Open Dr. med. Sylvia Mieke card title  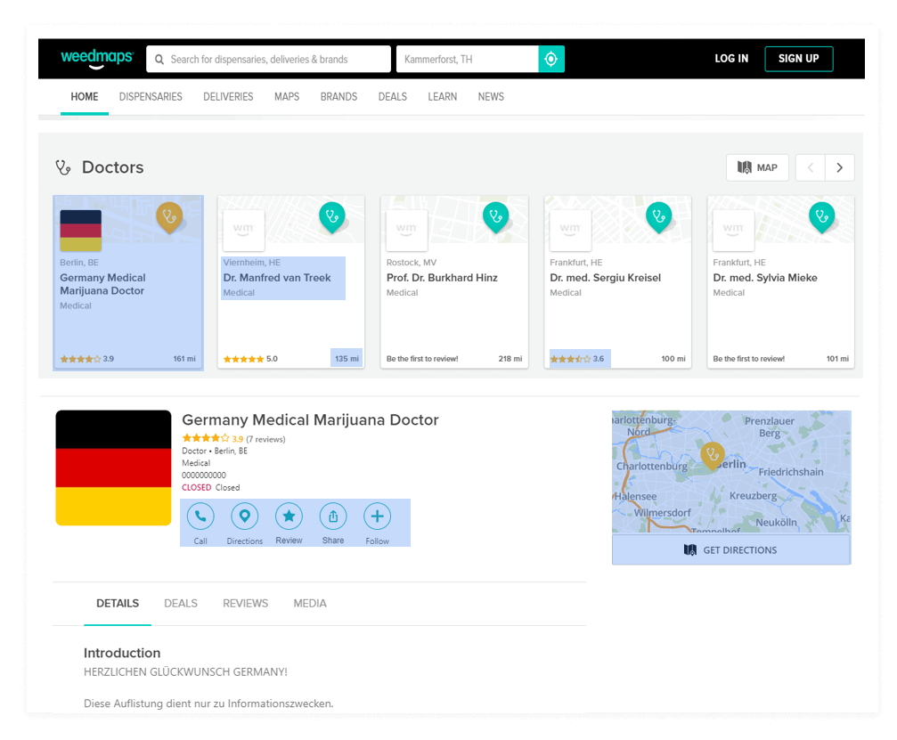[x=765, y=277]
